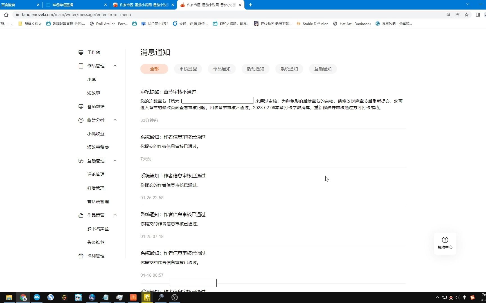Select the 活动通知 filter tab
Viewport: 486px width, 303px height.
pyautogui.click(x=255, y=69)
